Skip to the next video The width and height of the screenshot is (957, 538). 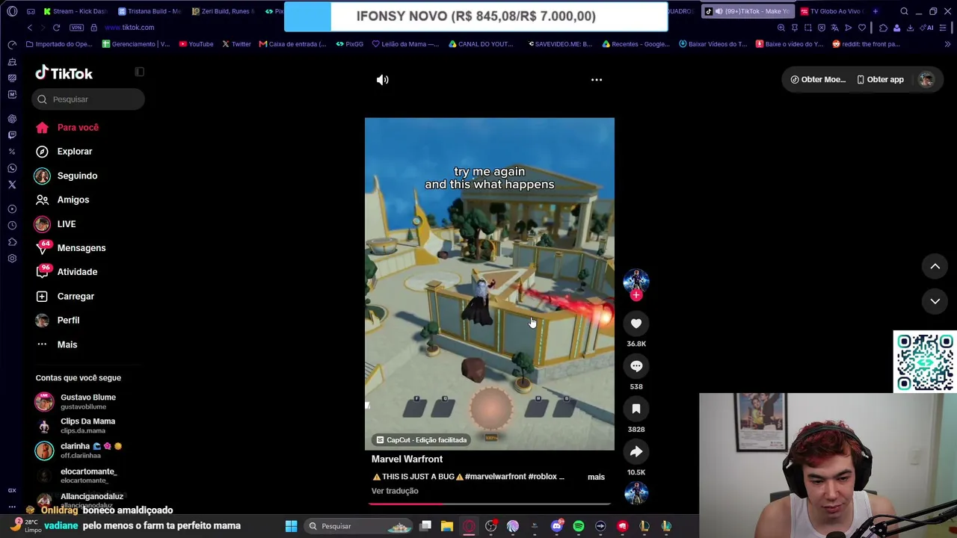tap(935, 301)
